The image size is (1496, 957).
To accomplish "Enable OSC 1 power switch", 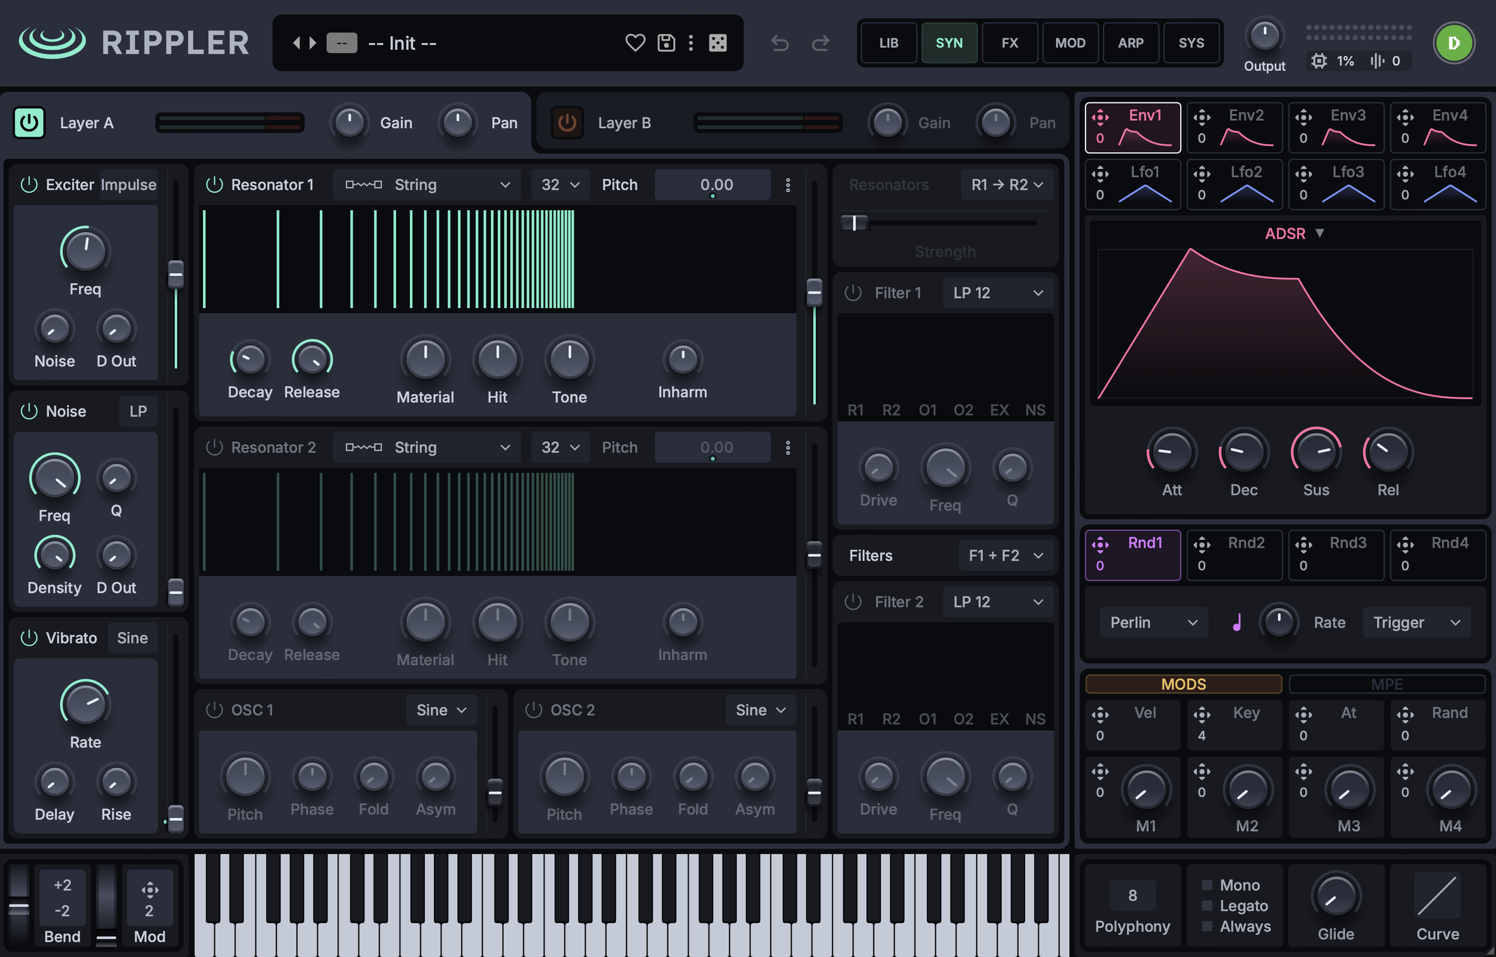I will (214, 710).
